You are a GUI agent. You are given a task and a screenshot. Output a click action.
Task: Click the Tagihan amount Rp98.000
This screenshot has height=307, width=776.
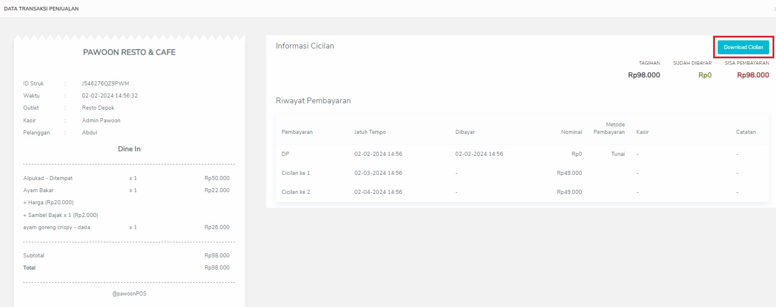click(644, 75)
